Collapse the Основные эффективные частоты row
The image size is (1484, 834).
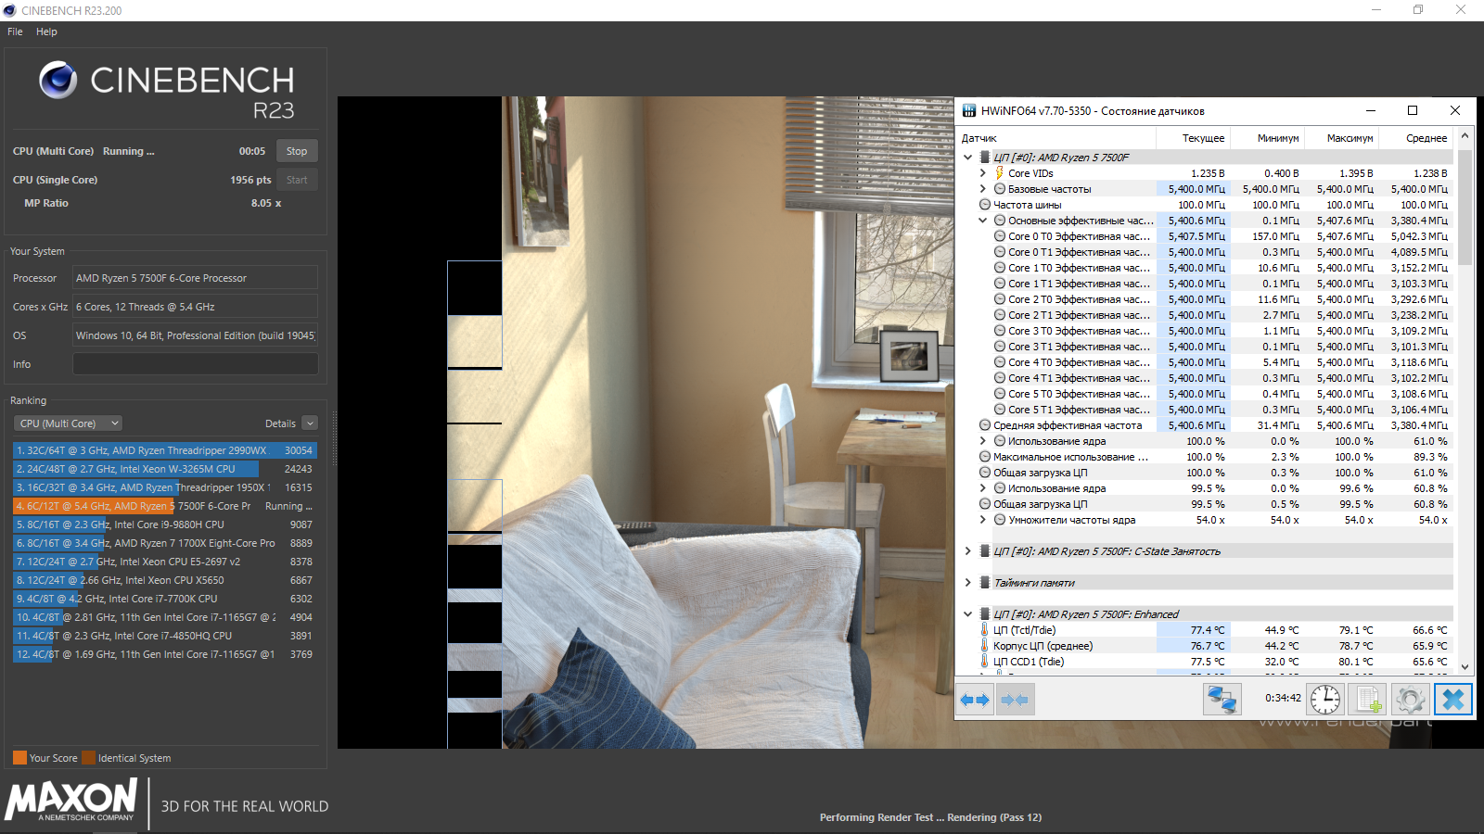point(983,221)
